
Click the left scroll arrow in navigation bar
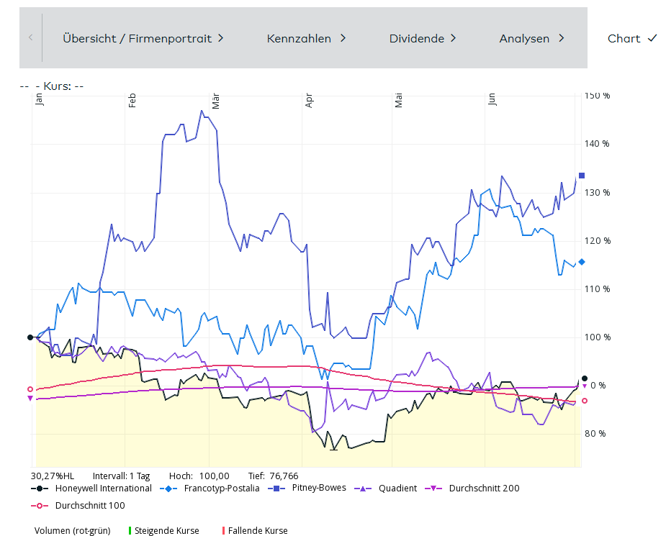30,37
